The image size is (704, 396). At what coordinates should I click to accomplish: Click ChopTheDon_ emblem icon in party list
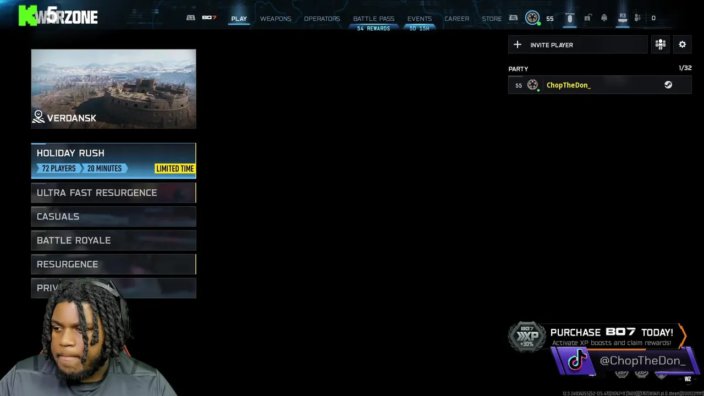click(532, 85)
